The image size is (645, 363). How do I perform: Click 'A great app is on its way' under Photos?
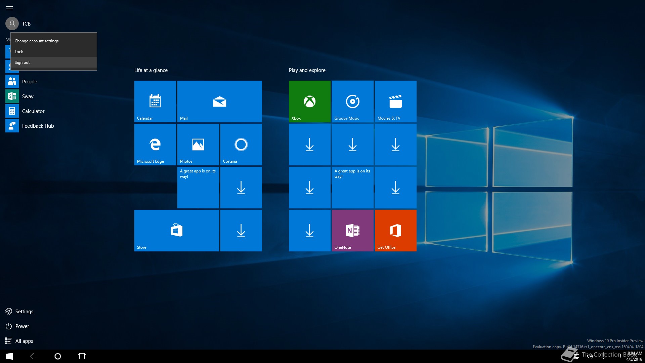[198, 188]
